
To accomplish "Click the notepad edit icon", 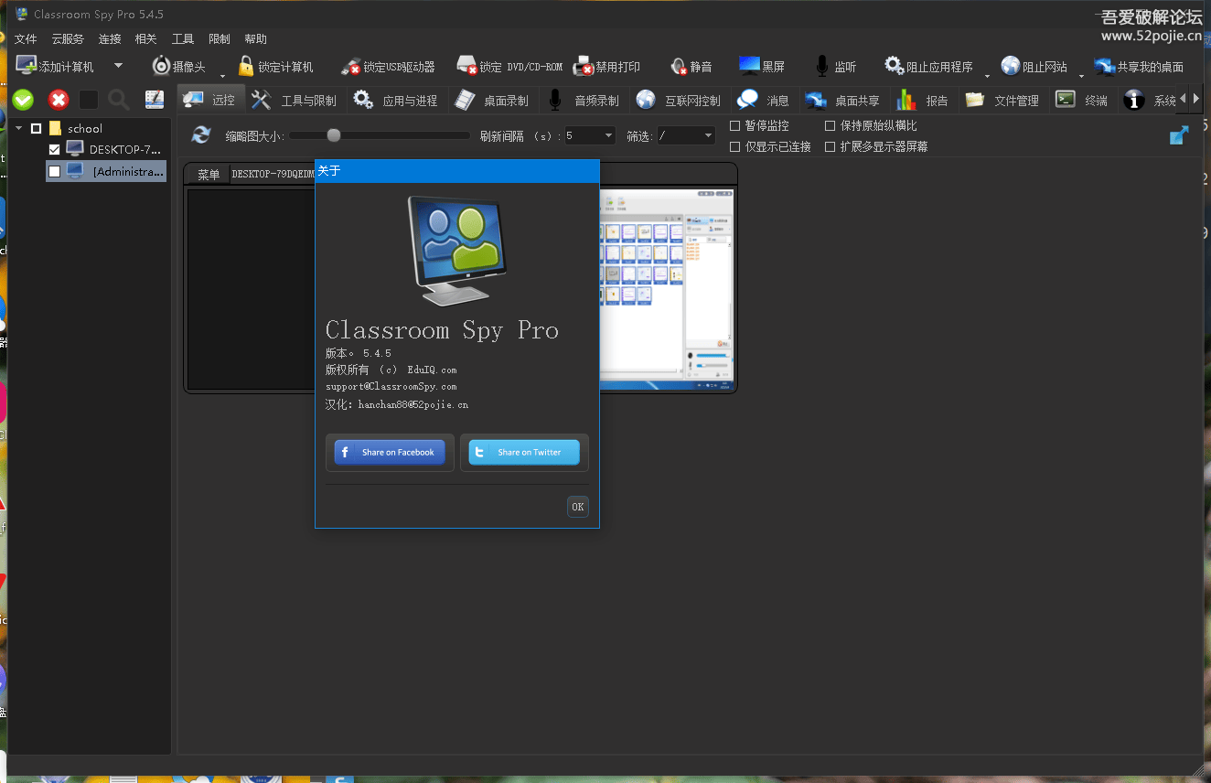I will (x=155, y=100).
